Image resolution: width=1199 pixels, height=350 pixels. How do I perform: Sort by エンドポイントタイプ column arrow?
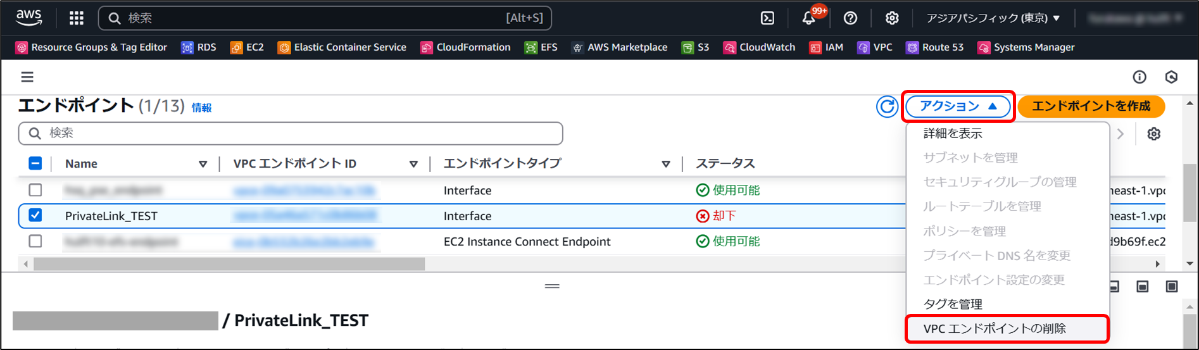pyautogui.click(x=666, y=164)
